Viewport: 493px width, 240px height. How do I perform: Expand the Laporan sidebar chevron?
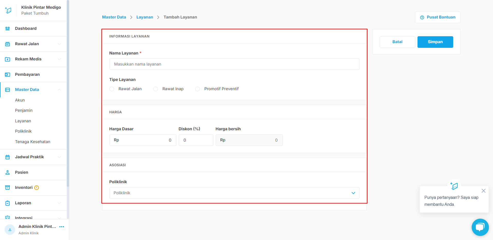click(x=60, y=203)
